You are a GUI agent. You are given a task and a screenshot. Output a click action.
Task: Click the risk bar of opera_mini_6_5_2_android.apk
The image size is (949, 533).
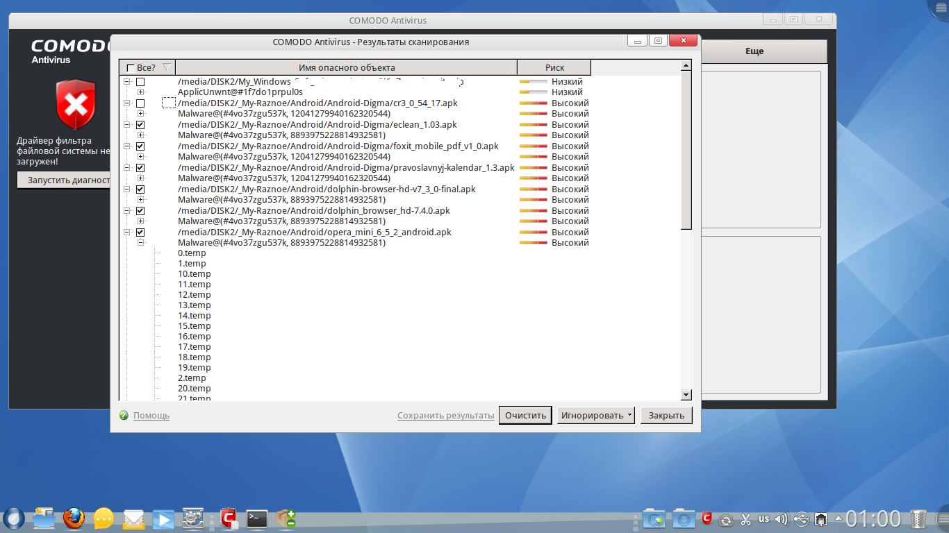point(534,232)
